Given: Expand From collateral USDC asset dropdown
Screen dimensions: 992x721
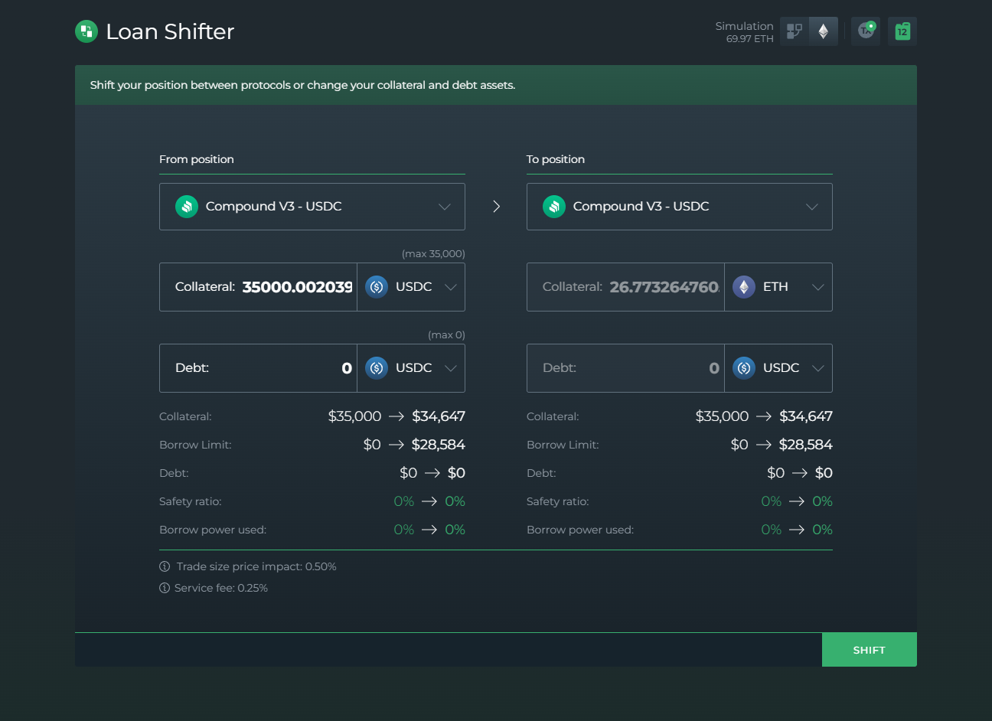Looking at the screenshot, I should 411,287.
